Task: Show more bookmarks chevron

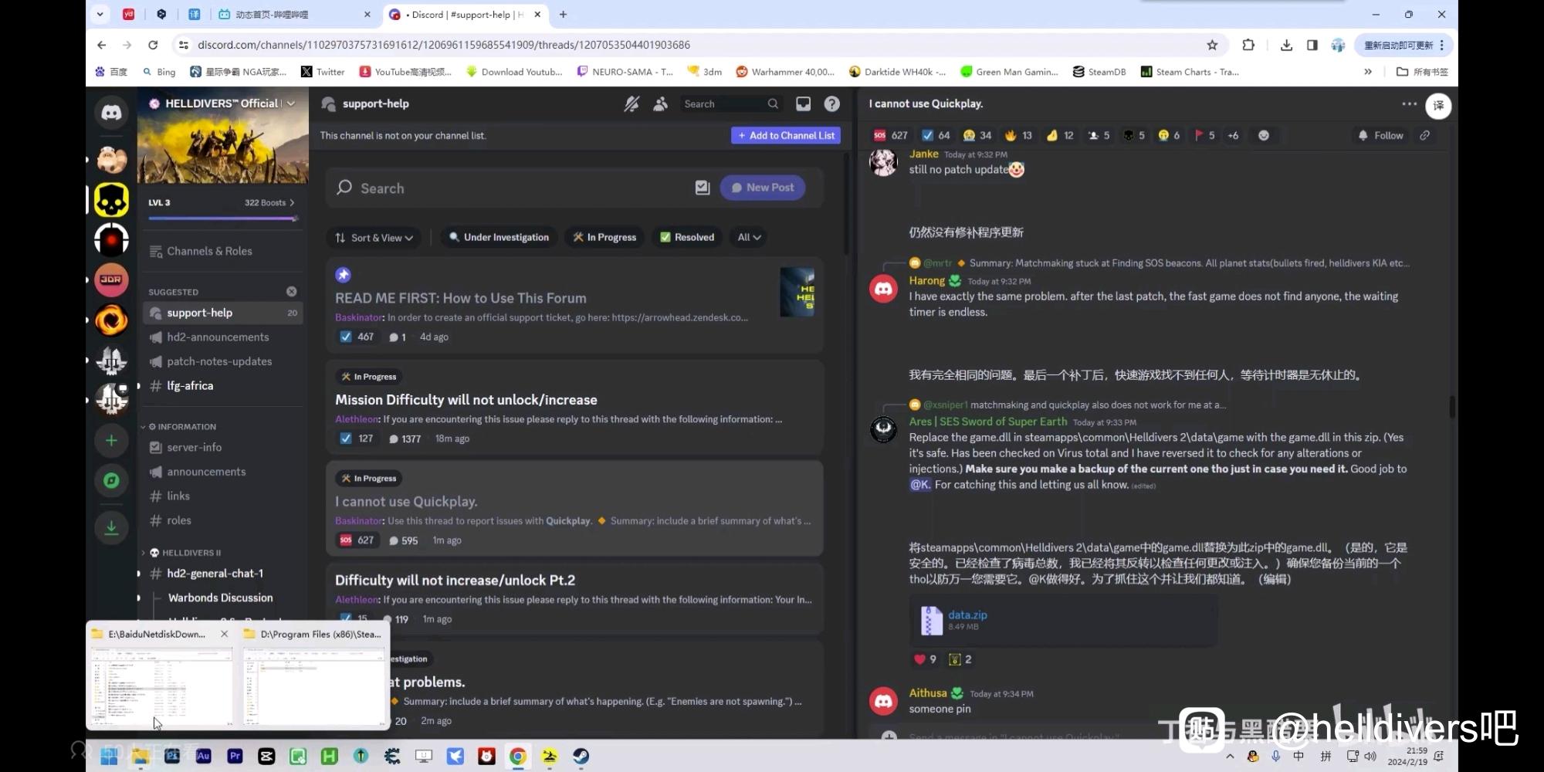Action: pos(1368,72)
